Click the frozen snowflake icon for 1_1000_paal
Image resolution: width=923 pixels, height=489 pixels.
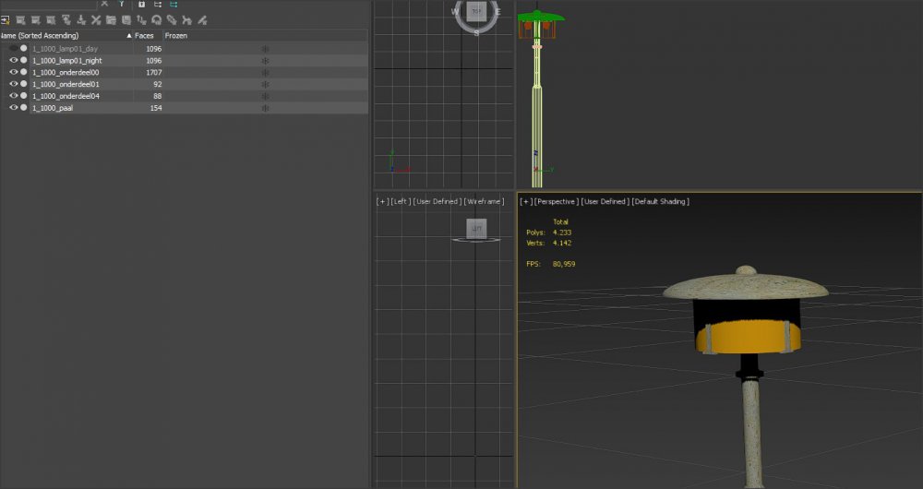coord(265,108)
